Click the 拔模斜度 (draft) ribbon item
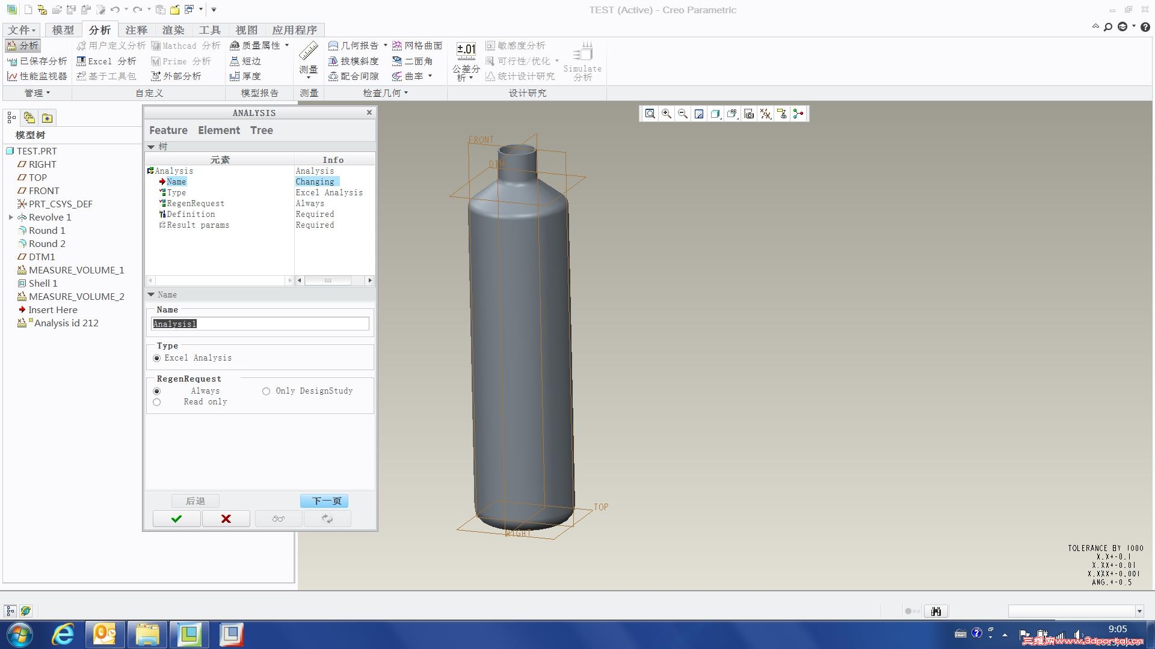 pyautogui.click(x=354, y=61)
